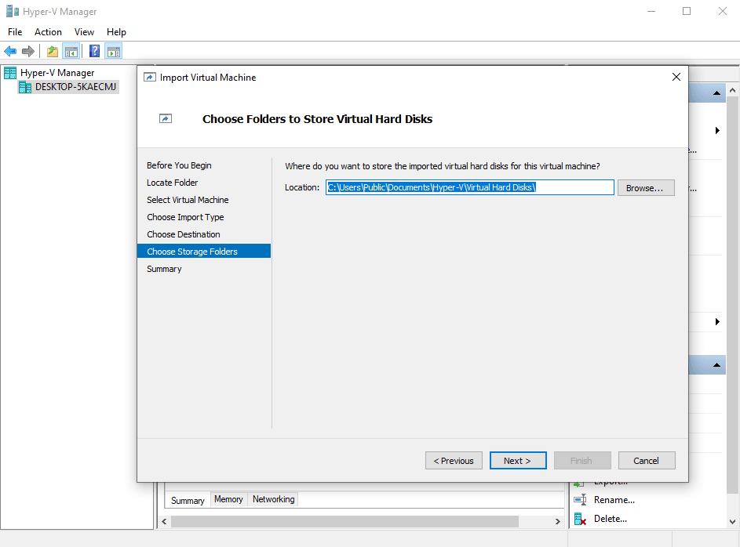Switch to the Summary tab in details pane
Screen dimensions: 740x547
[188, 500]
